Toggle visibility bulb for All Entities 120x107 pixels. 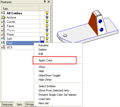coord(47,13)
